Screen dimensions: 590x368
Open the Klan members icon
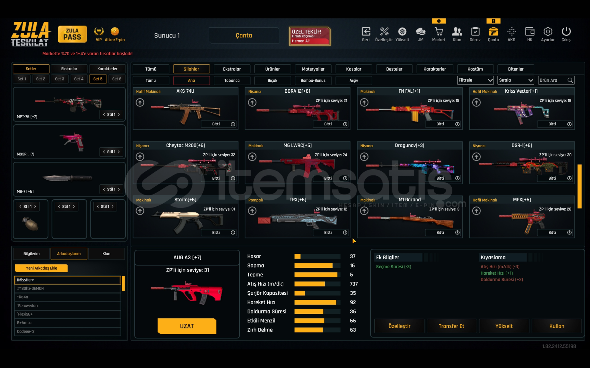457,32
